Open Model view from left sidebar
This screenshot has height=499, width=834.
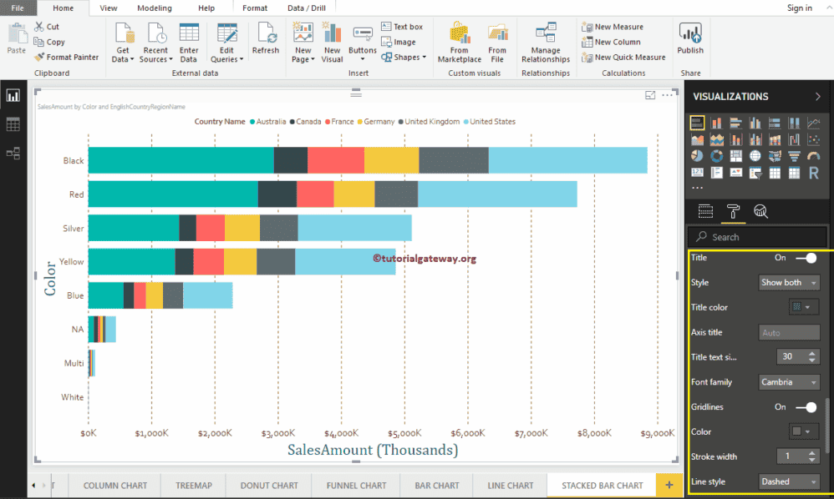tap(13, 153)
